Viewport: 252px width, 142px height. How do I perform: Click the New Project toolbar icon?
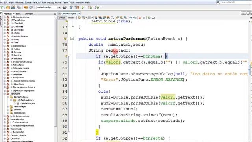[8, 7]
